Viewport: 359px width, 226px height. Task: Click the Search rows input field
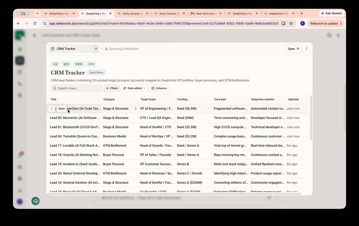(77, 88)
